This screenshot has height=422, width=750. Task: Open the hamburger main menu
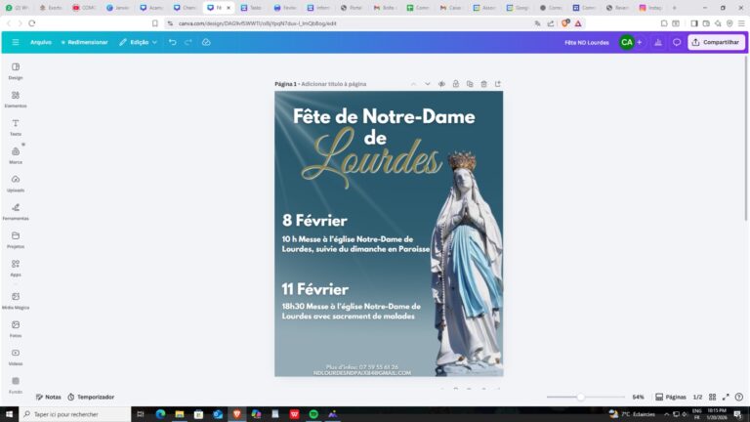[16, 42]
